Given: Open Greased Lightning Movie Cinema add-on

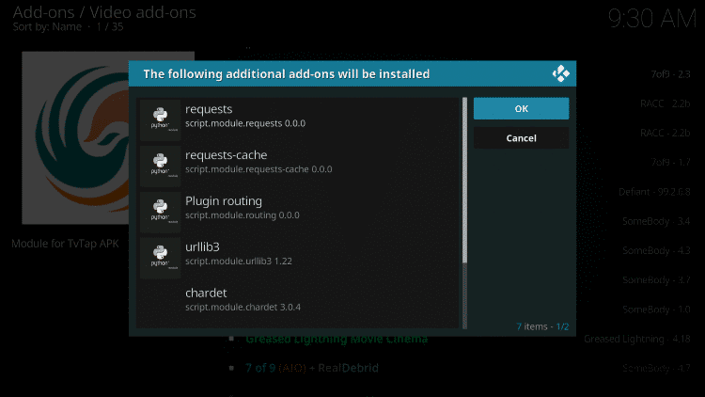Looking at the screenshot, I should pyautogui.click(x=337, y=339).
